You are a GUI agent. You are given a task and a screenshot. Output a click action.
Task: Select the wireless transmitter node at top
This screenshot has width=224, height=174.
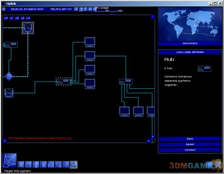(28, 27)
